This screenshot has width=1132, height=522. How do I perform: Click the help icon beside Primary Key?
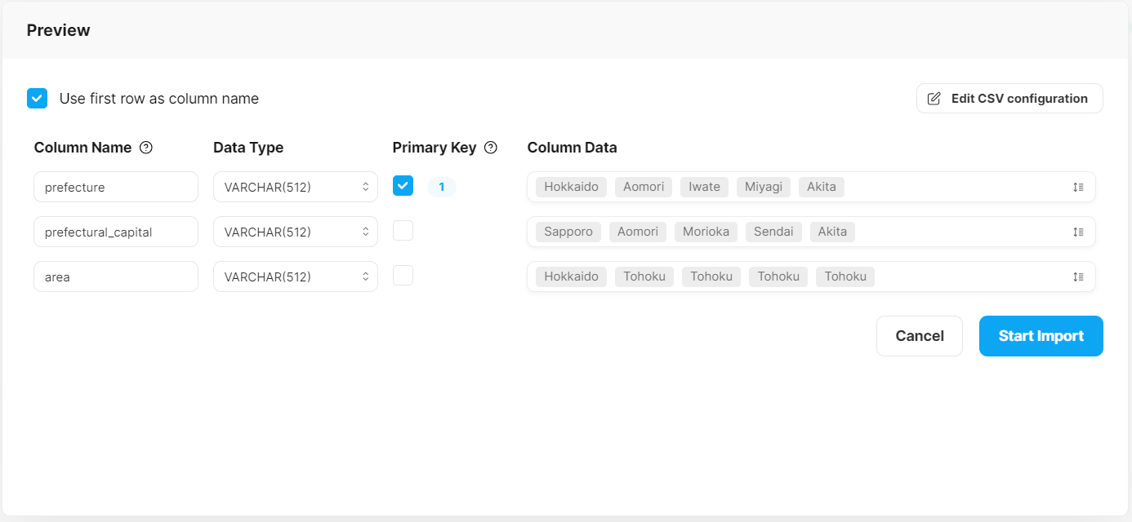tap(490, 148)
